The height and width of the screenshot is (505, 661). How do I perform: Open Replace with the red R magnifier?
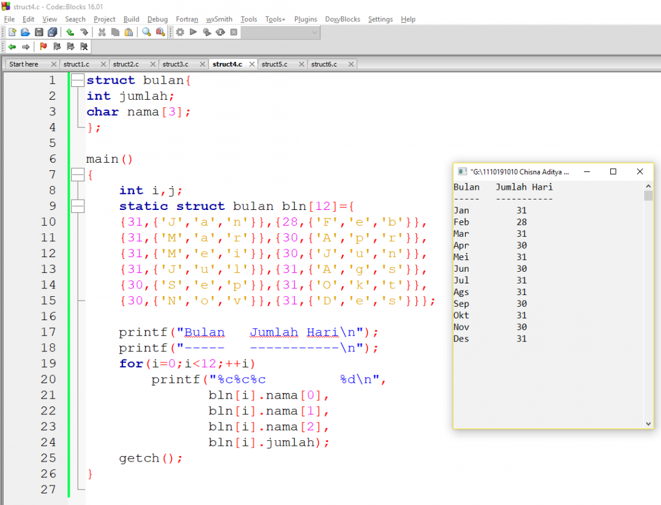click(160, 32)
